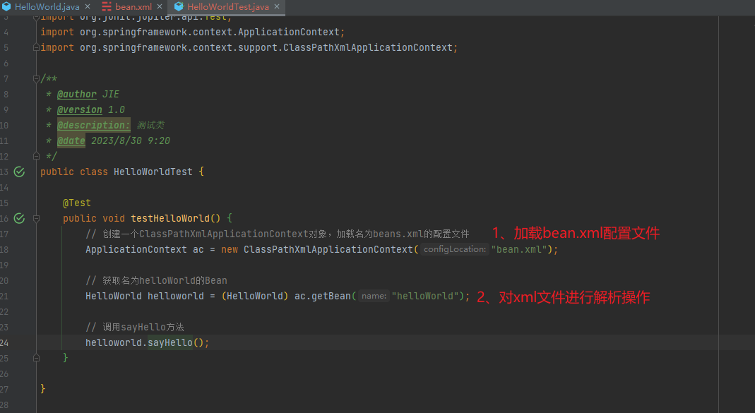Image resolution: width=755 pixels, height=413 pixels.
Task: Click the comment 获取名为helloWorld的Bean
Action: pos(156,281)
